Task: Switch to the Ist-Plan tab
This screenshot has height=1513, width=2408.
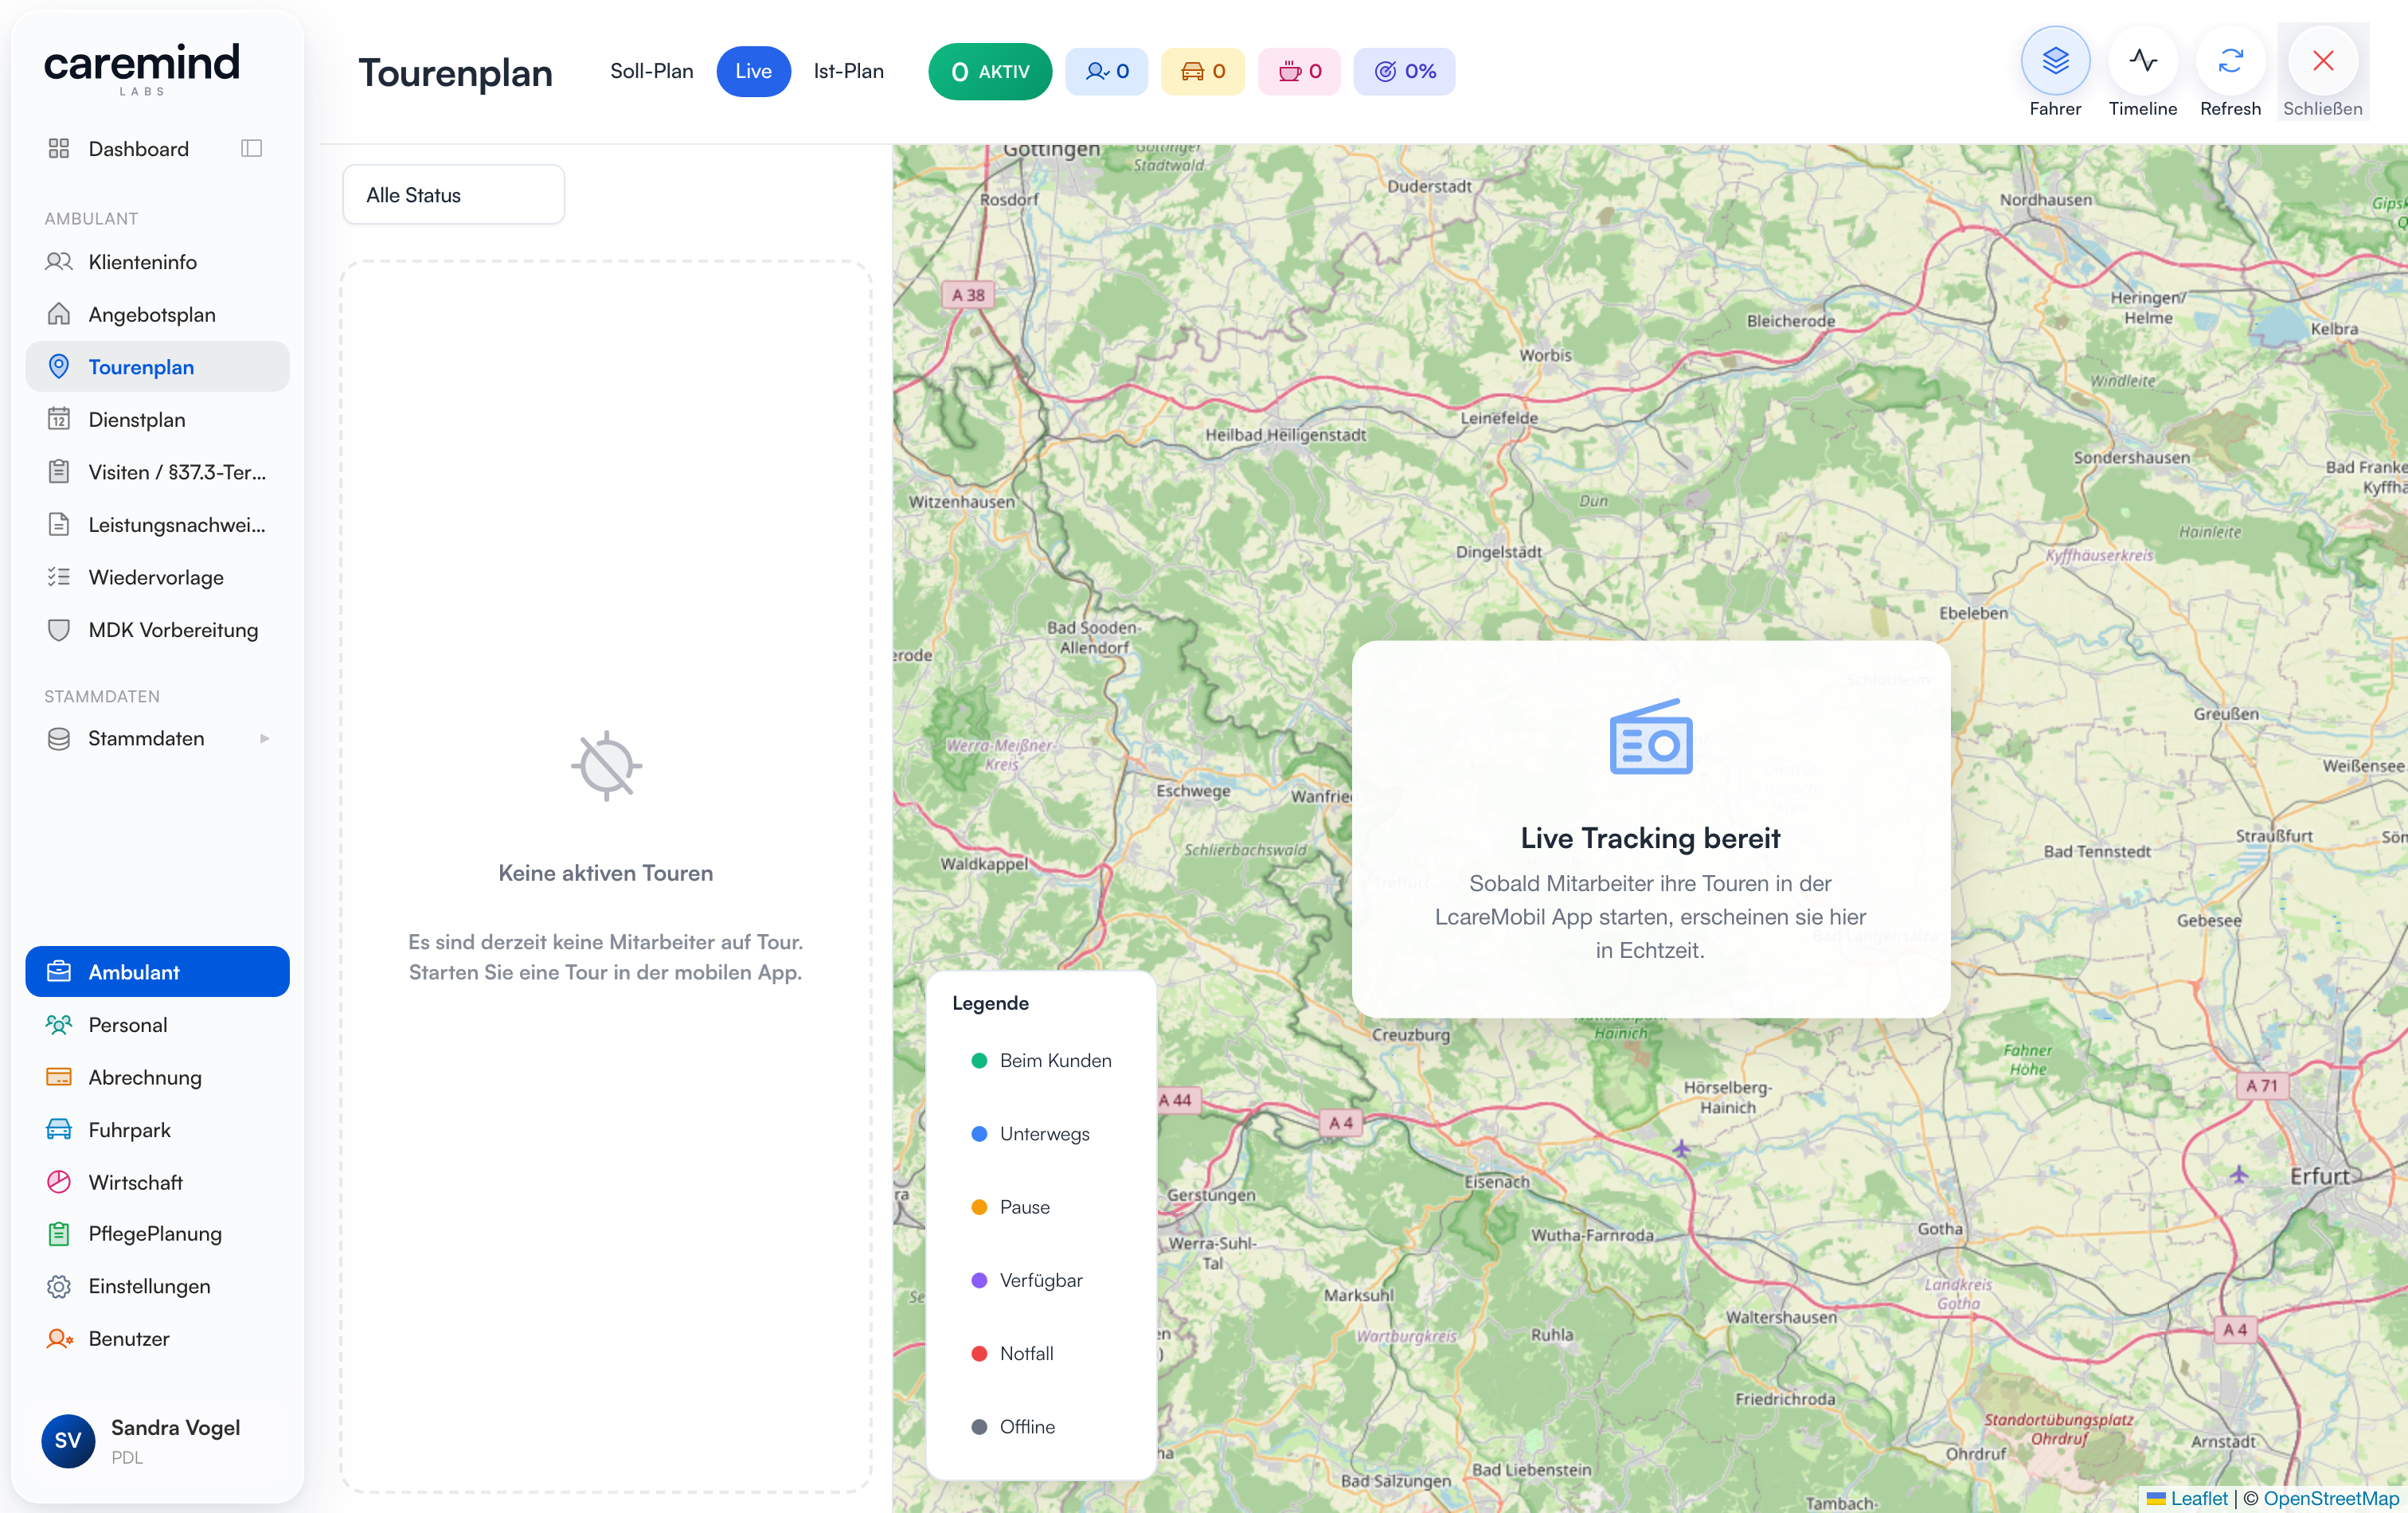Action: pyautogui.click(x=848, y=71)
